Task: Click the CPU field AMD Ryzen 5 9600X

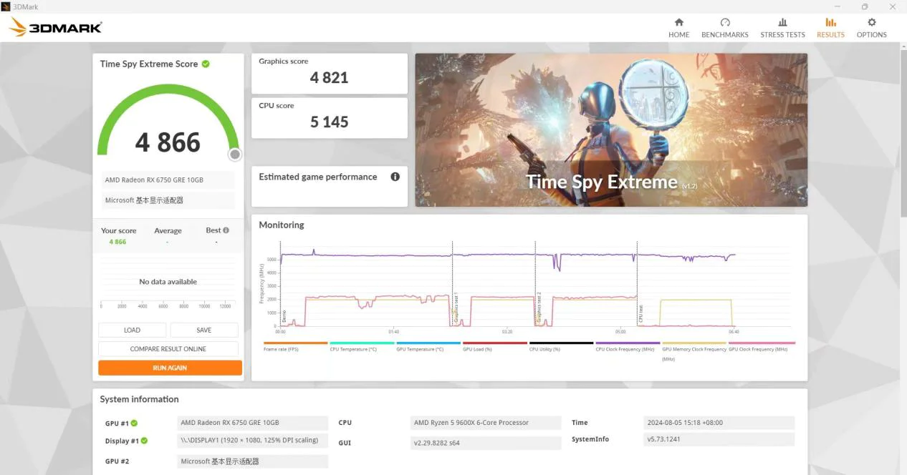Action: click(486, 423)
